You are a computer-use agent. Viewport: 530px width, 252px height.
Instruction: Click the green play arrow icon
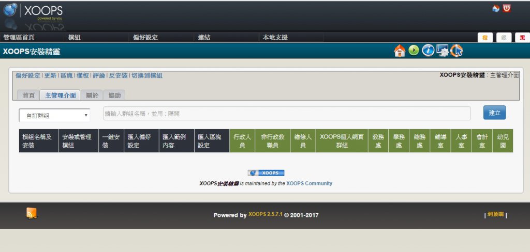(414, 51)
